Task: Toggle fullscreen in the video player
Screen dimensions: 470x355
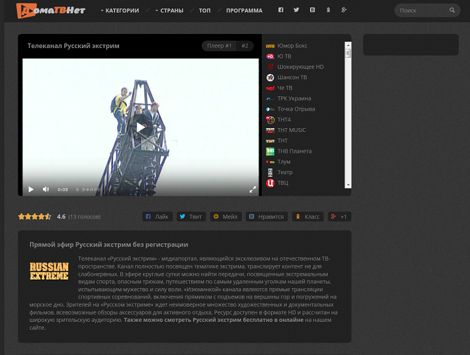Action: 253,189
